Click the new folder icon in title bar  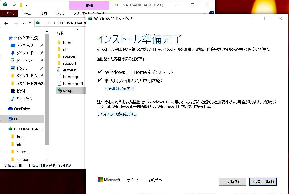click(x=21, y=5)
